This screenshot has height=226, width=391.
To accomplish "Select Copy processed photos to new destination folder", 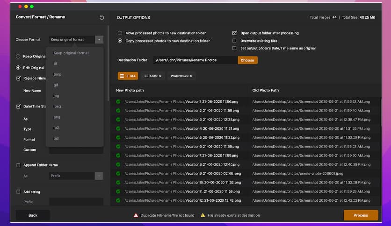I will pyautogui.click(x=120, y=41).
